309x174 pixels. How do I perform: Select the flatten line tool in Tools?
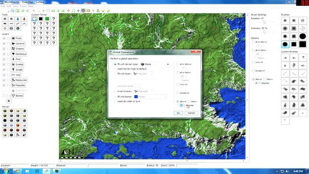click(11, 24)
